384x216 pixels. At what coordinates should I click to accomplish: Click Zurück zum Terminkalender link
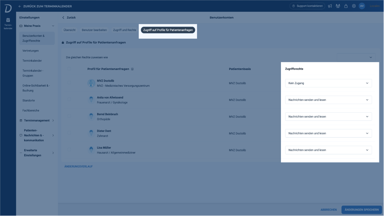coord(47,6)
